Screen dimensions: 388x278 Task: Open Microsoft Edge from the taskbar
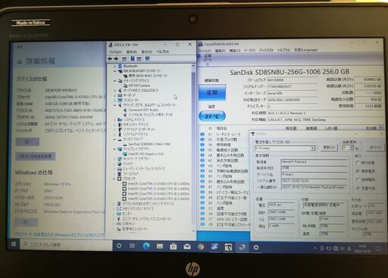[x=146, y=246]
